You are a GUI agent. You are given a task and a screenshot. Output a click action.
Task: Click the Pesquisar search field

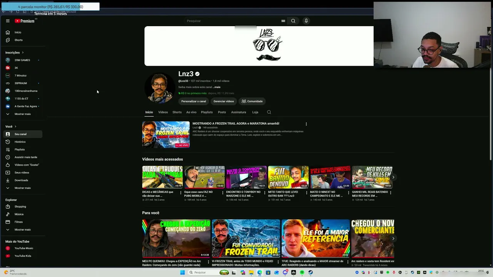[233, 21]
